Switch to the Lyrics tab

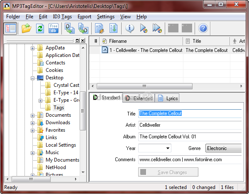click(167, 98)
